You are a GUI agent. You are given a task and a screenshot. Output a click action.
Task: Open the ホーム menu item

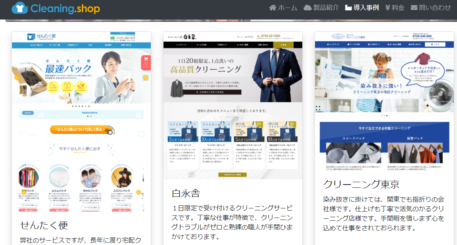click(x=283, y=8)
